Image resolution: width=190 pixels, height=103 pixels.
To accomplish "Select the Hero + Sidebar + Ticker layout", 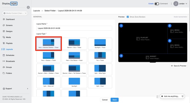I will click(48, 57).
